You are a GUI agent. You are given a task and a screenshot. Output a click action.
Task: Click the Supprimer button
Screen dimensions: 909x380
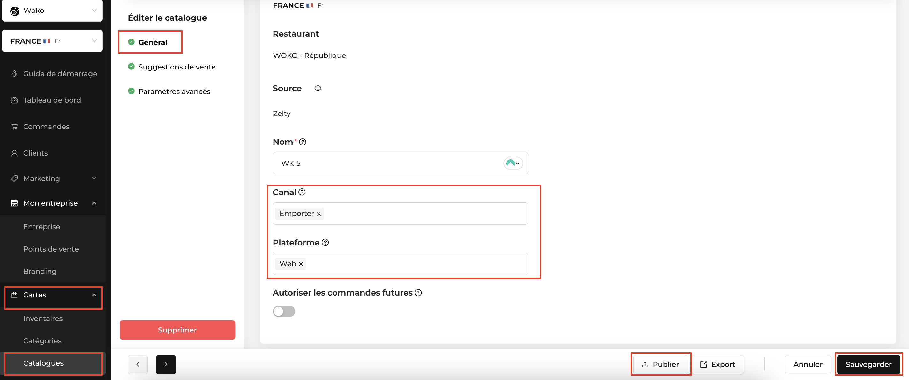tap(177, 330)
